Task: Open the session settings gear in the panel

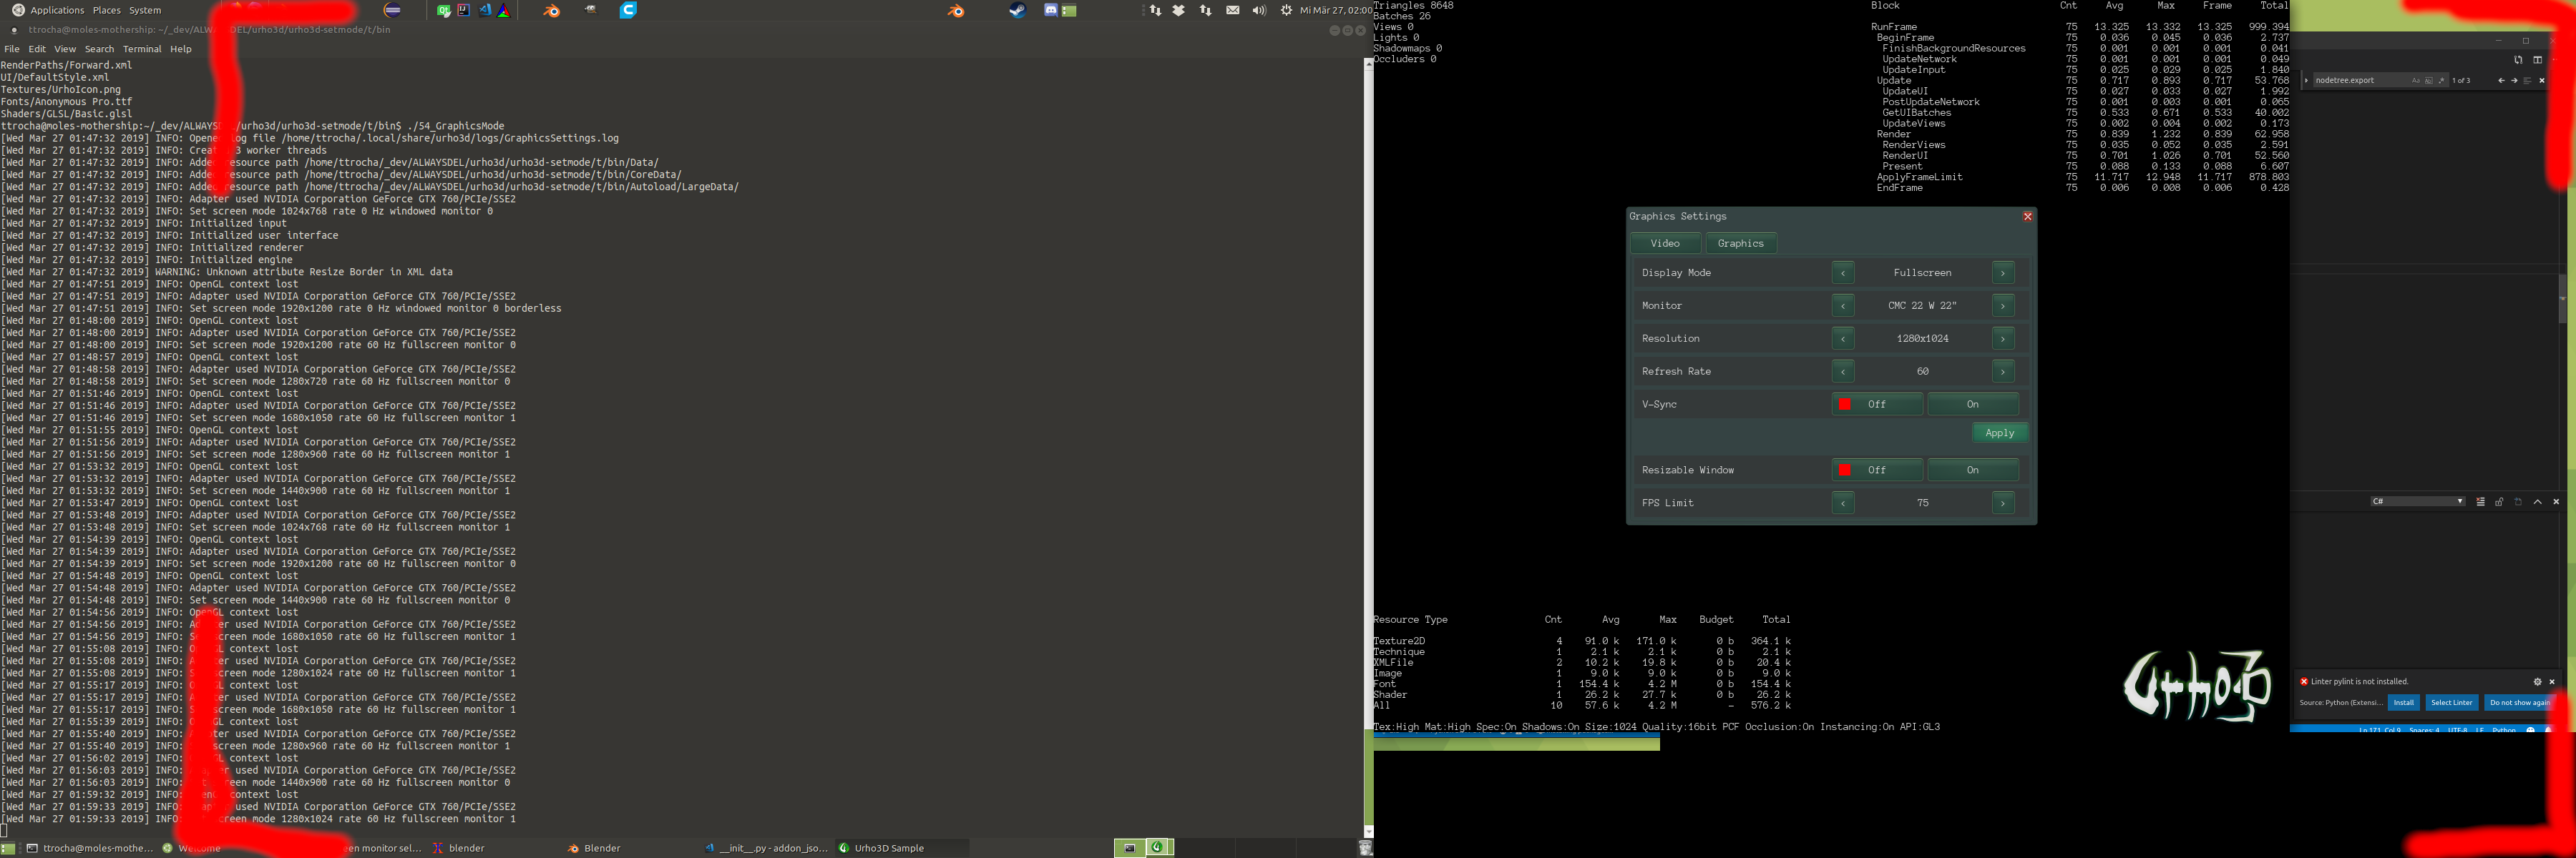Action: tap(1286, 10)
